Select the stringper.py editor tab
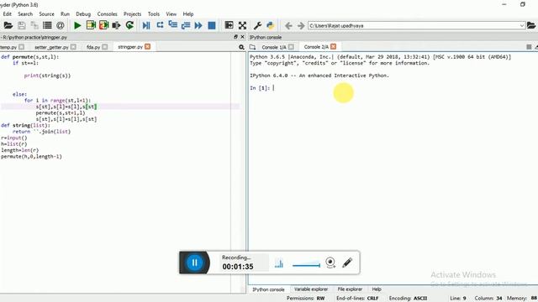 [130, 47]
